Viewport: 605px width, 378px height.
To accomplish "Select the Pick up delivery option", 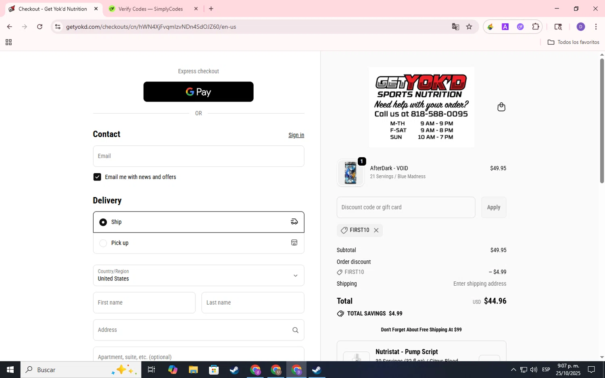I will [198, 243].
